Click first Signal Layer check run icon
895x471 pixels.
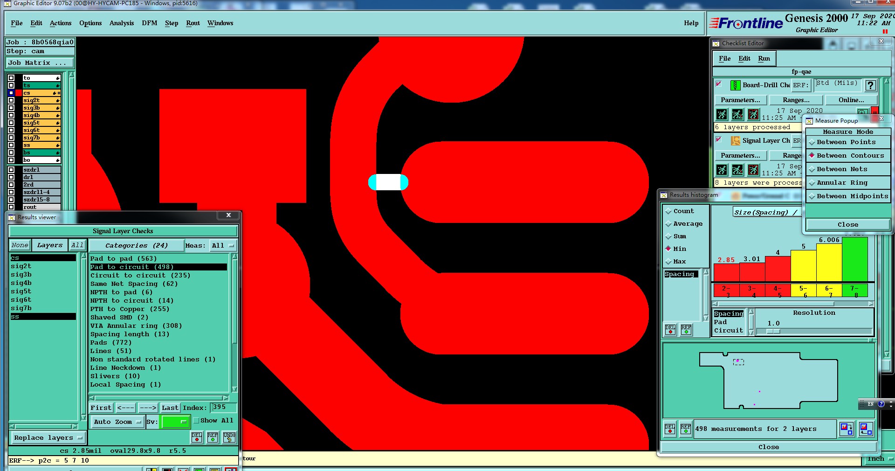coord(722,170)
